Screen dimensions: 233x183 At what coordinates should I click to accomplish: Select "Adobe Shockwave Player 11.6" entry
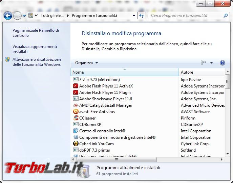106,99
